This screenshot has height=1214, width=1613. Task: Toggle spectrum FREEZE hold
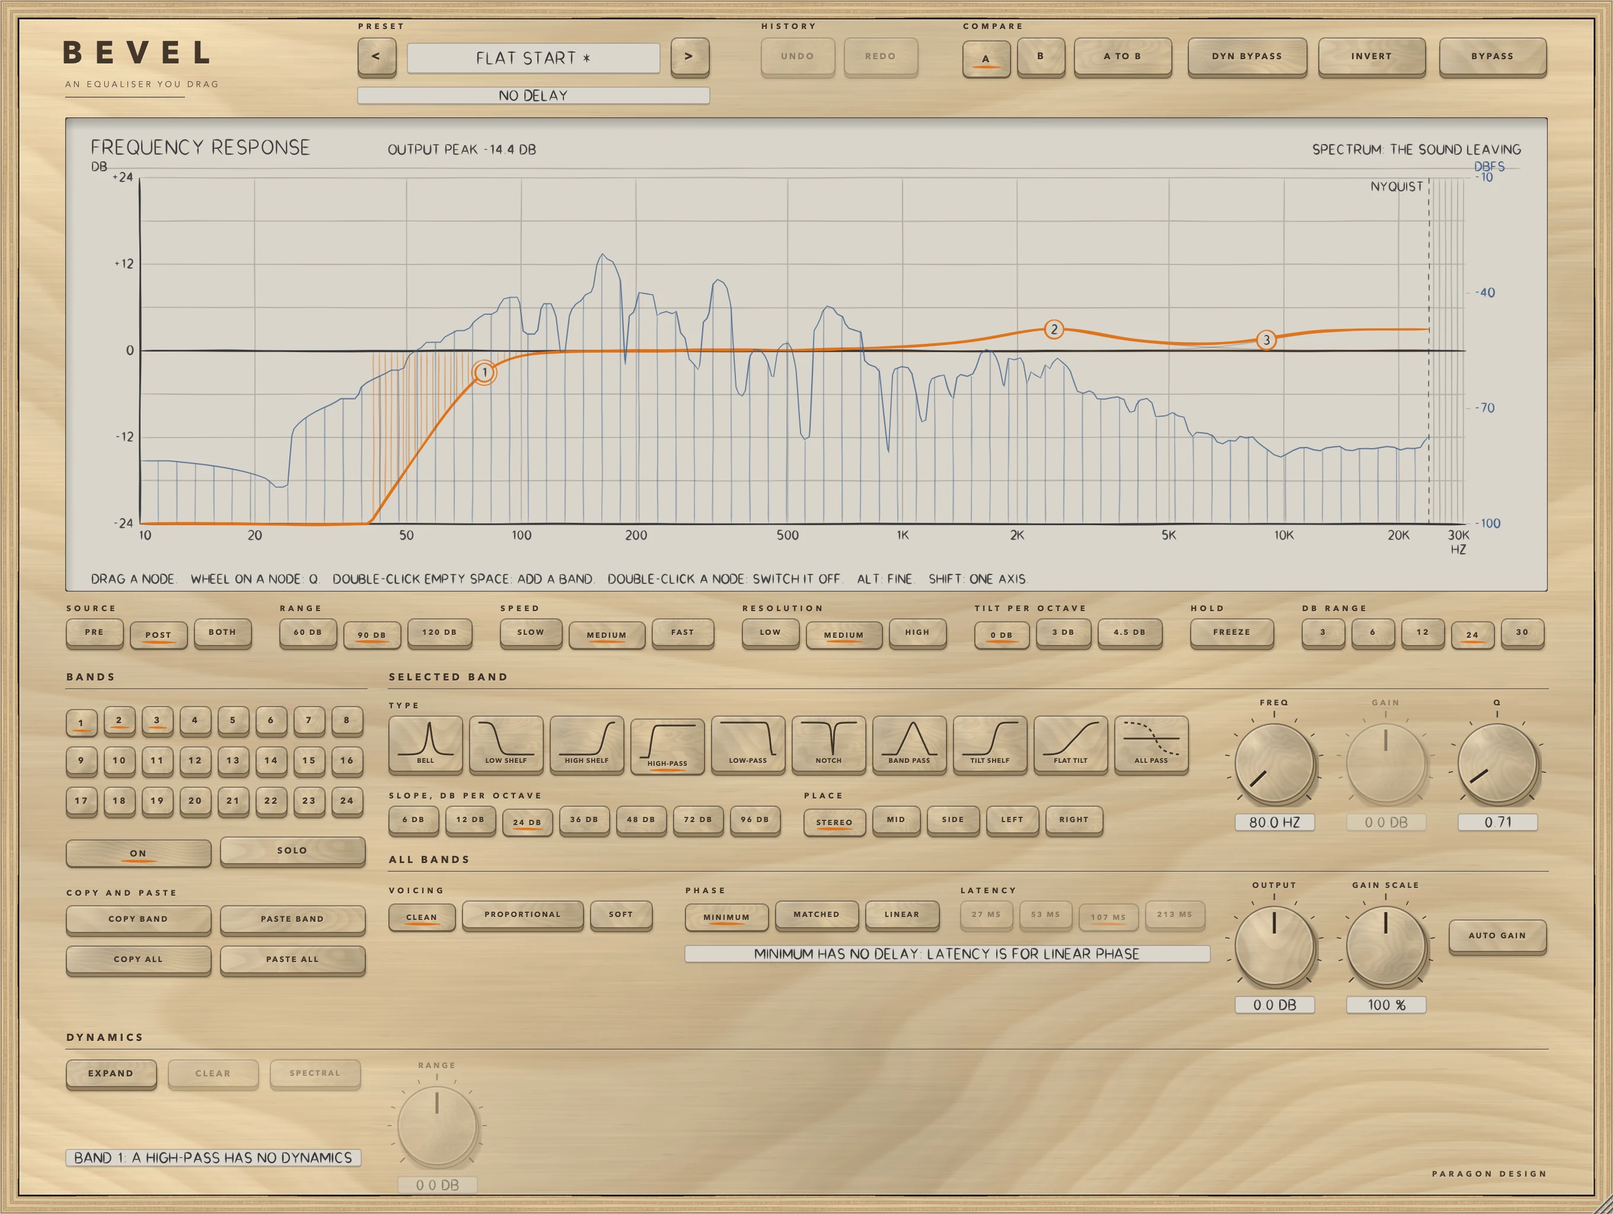tap(1232, 632)
